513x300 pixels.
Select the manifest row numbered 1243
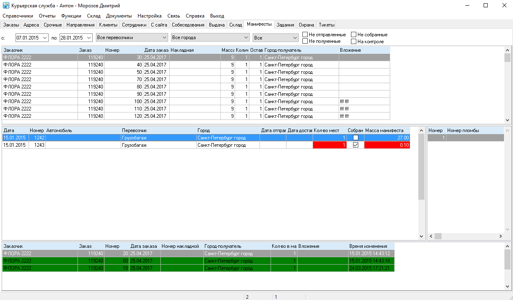[x=206, y=145]
